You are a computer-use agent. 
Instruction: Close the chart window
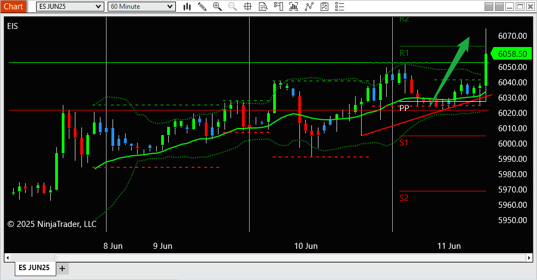tap(530, 7)
